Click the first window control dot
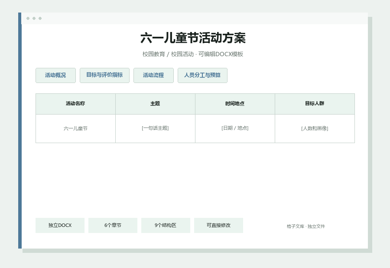Viewport: 390px width, 268px height. (x=28, y=18)
